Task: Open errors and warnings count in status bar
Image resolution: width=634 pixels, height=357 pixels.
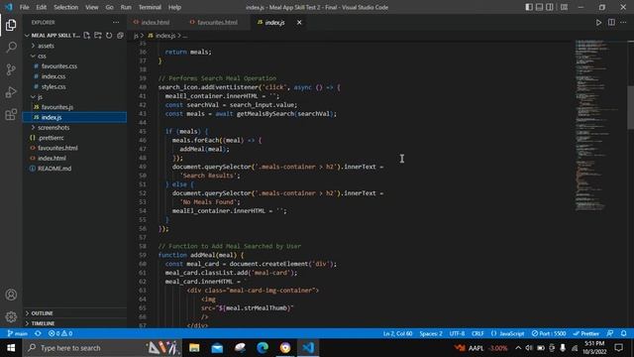Action: (60, 333)
